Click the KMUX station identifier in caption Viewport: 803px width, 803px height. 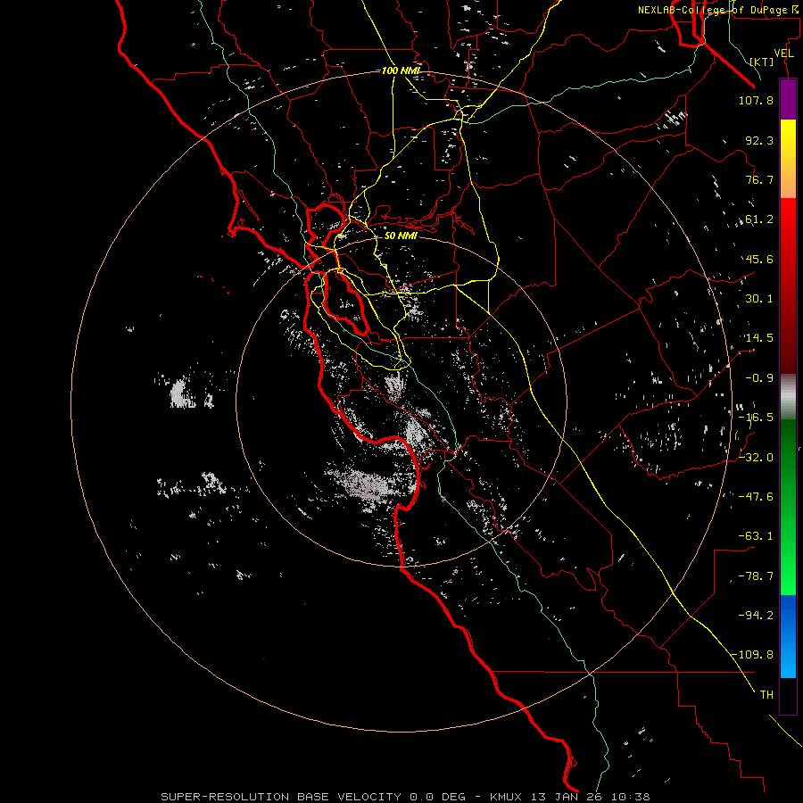(507, 797)
